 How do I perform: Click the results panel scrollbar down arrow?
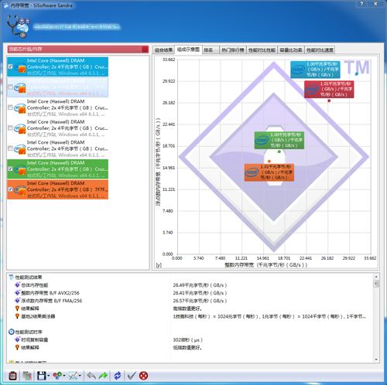376,359
